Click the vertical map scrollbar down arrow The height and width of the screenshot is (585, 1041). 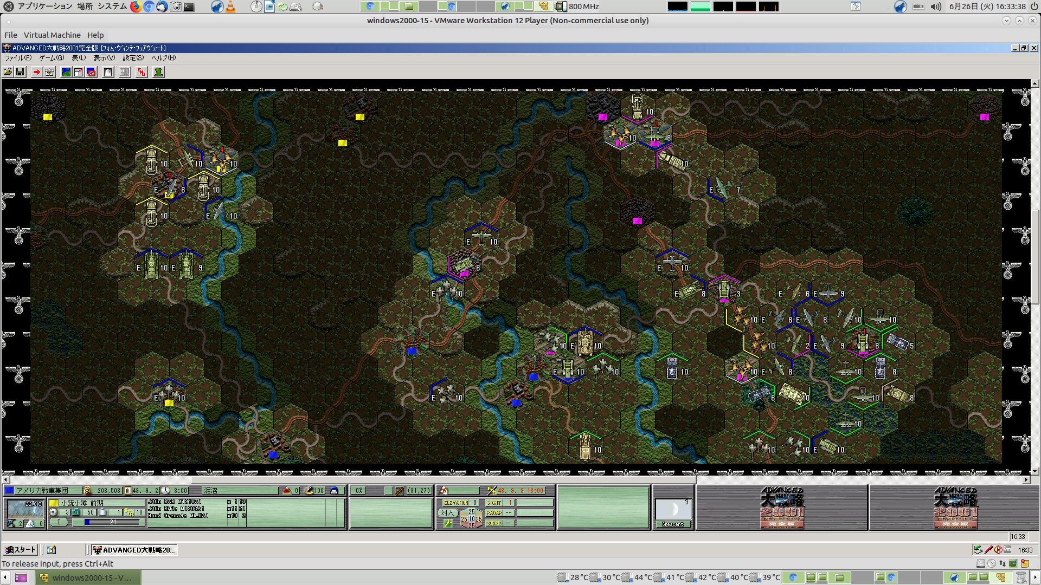[x=1034, y=471]
